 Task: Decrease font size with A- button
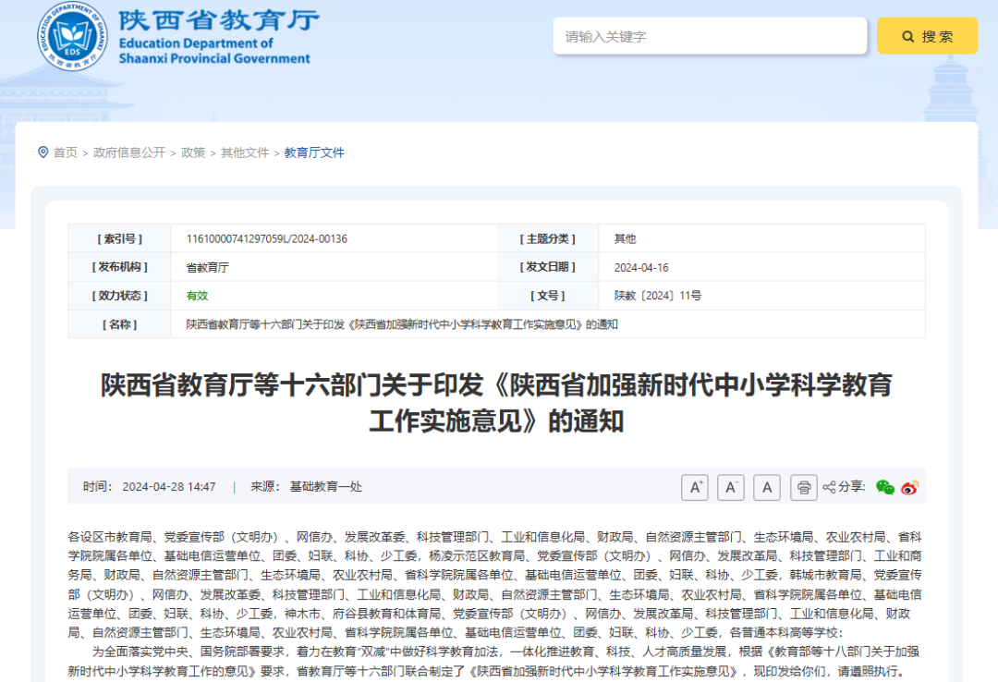(x=730, y=487)
